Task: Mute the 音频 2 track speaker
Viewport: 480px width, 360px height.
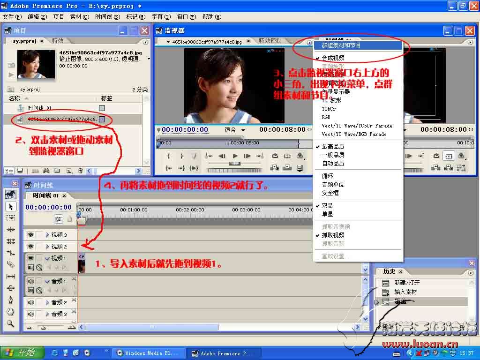Action: (30, 302)
